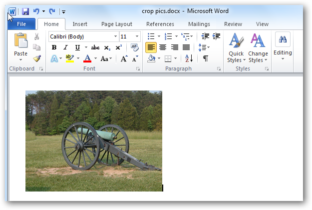The image size is (312, 210).
Task: Open underline style dropdown arrow
Action: (x=86, y=47)
